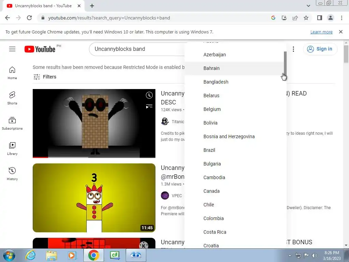Open the third video's red thumbnail
This screenshot has height=262, width=349.
(94, 243)
